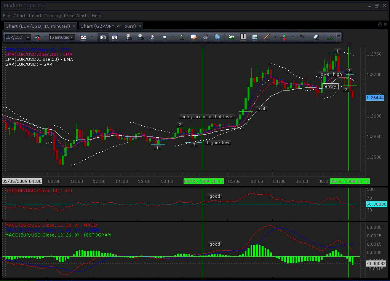
Task: Expand the pencil line tool dropdown arrow
Action: [275, 37]
